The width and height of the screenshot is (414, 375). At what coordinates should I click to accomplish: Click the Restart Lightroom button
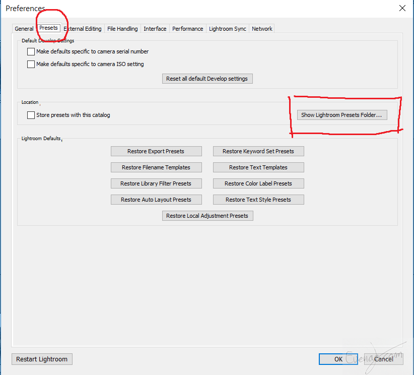[42, 359]
